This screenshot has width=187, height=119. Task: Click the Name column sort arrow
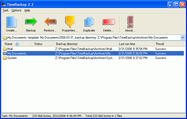point(18,44)
